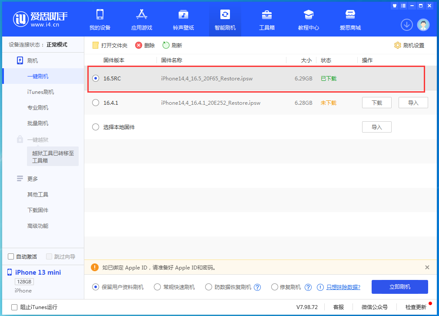Click the shirt skin icon in title bar
Screen dimensions: 439x316
pos(395,6)
